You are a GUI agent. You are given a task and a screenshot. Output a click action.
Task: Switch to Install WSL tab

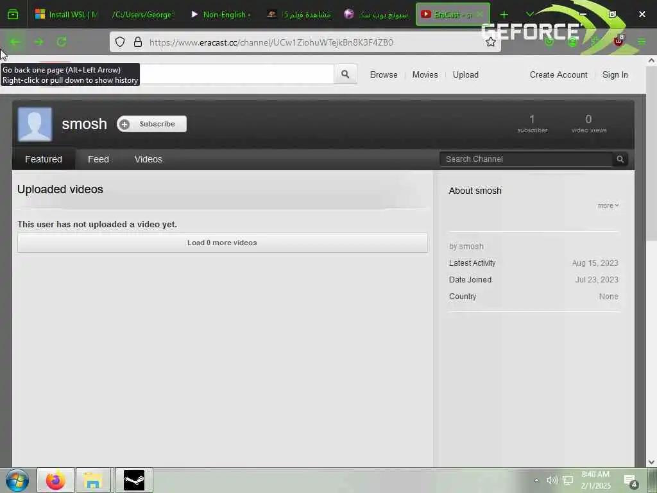(x=66, y=15)
